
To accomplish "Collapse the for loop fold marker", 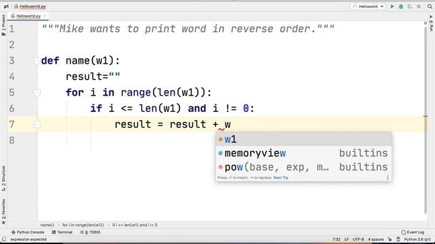I will (37, 93).
